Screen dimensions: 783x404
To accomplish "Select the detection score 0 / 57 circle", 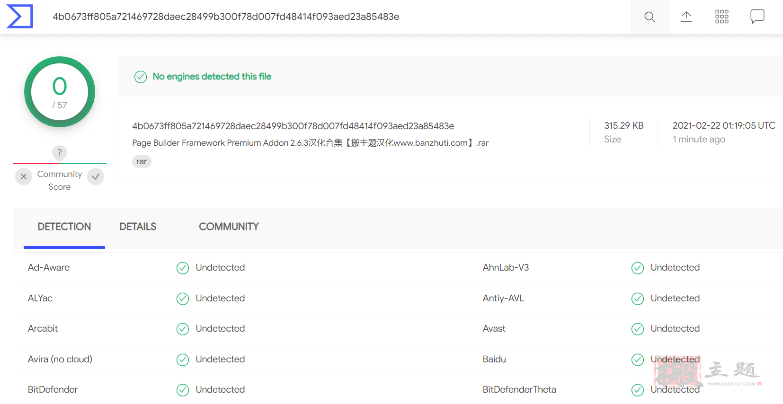I will pos(60,92).
